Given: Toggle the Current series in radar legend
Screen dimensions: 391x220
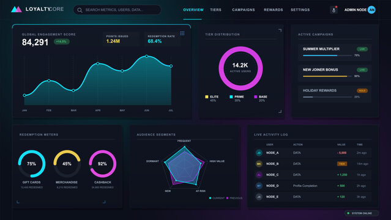Looking at the screenshot, I should (217, 198).
